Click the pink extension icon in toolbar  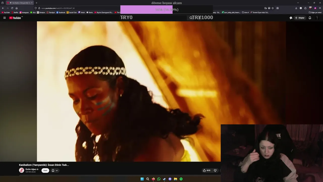tap(315, 8)
